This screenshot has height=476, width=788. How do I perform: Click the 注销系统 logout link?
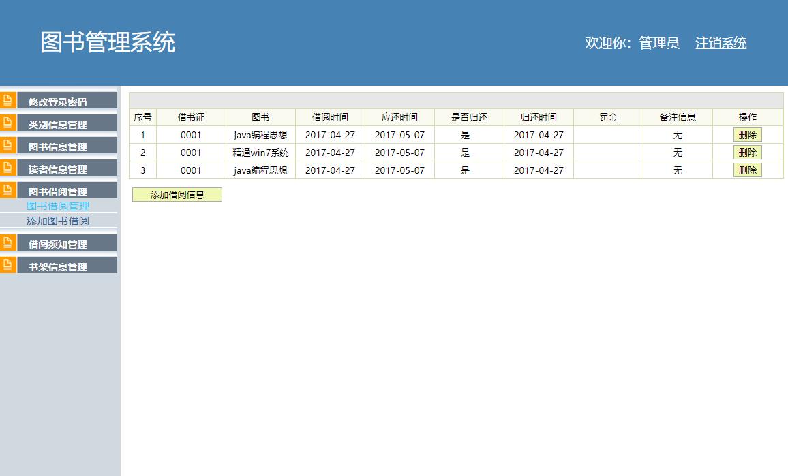pyautogui.click(x=720, y=43)
